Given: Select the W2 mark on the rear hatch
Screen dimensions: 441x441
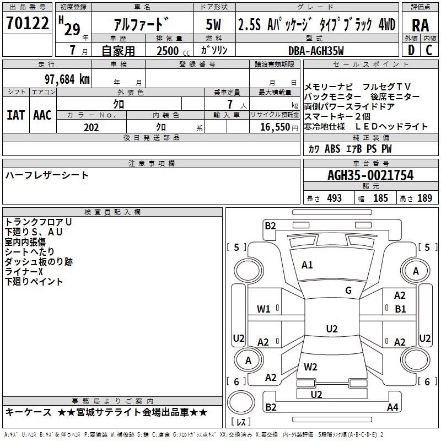Looking at the screenshot, I should 310,367.
